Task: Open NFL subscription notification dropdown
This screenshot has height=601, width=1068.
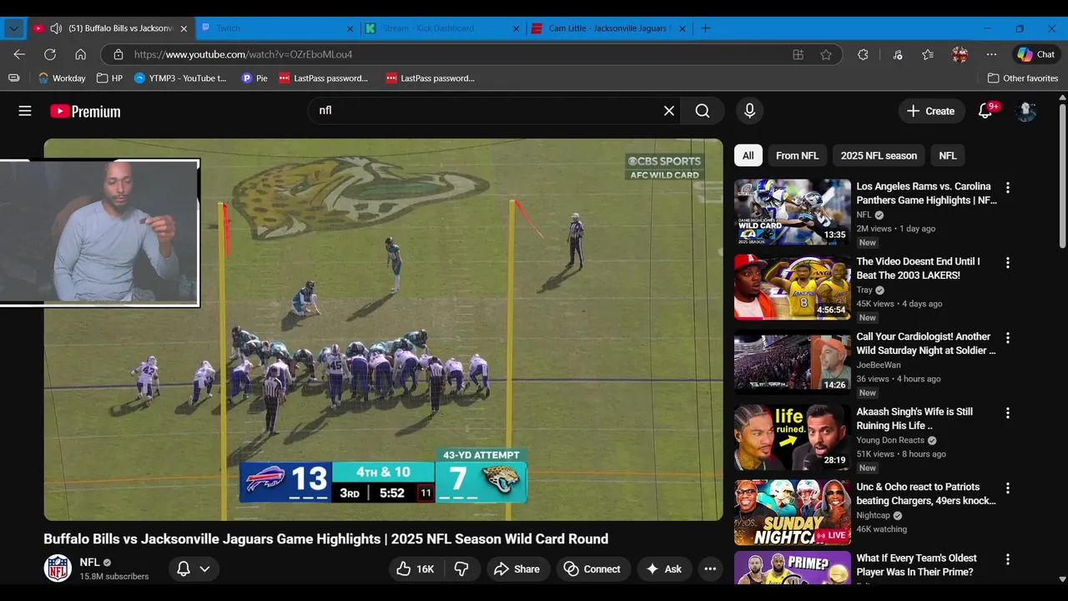Action: pyautogui.click(x=194, y=569)
